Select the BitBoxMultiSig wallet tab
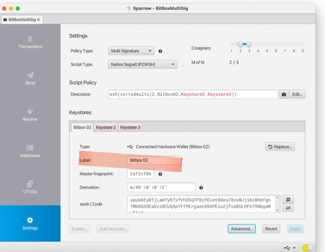This screenshot has height=252, width=325. [22, 20]
